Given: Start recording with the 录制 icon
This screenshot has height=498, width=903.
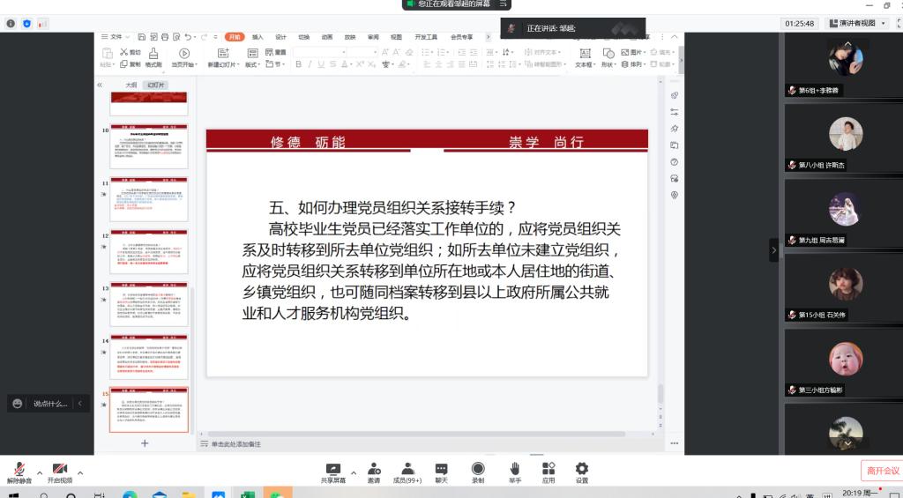Looking at the screenshot, I should [x=477, y=472].
